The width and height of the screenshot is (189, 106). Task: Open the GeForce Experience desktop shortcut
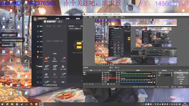pyautogui.click(x=26, y=62)
